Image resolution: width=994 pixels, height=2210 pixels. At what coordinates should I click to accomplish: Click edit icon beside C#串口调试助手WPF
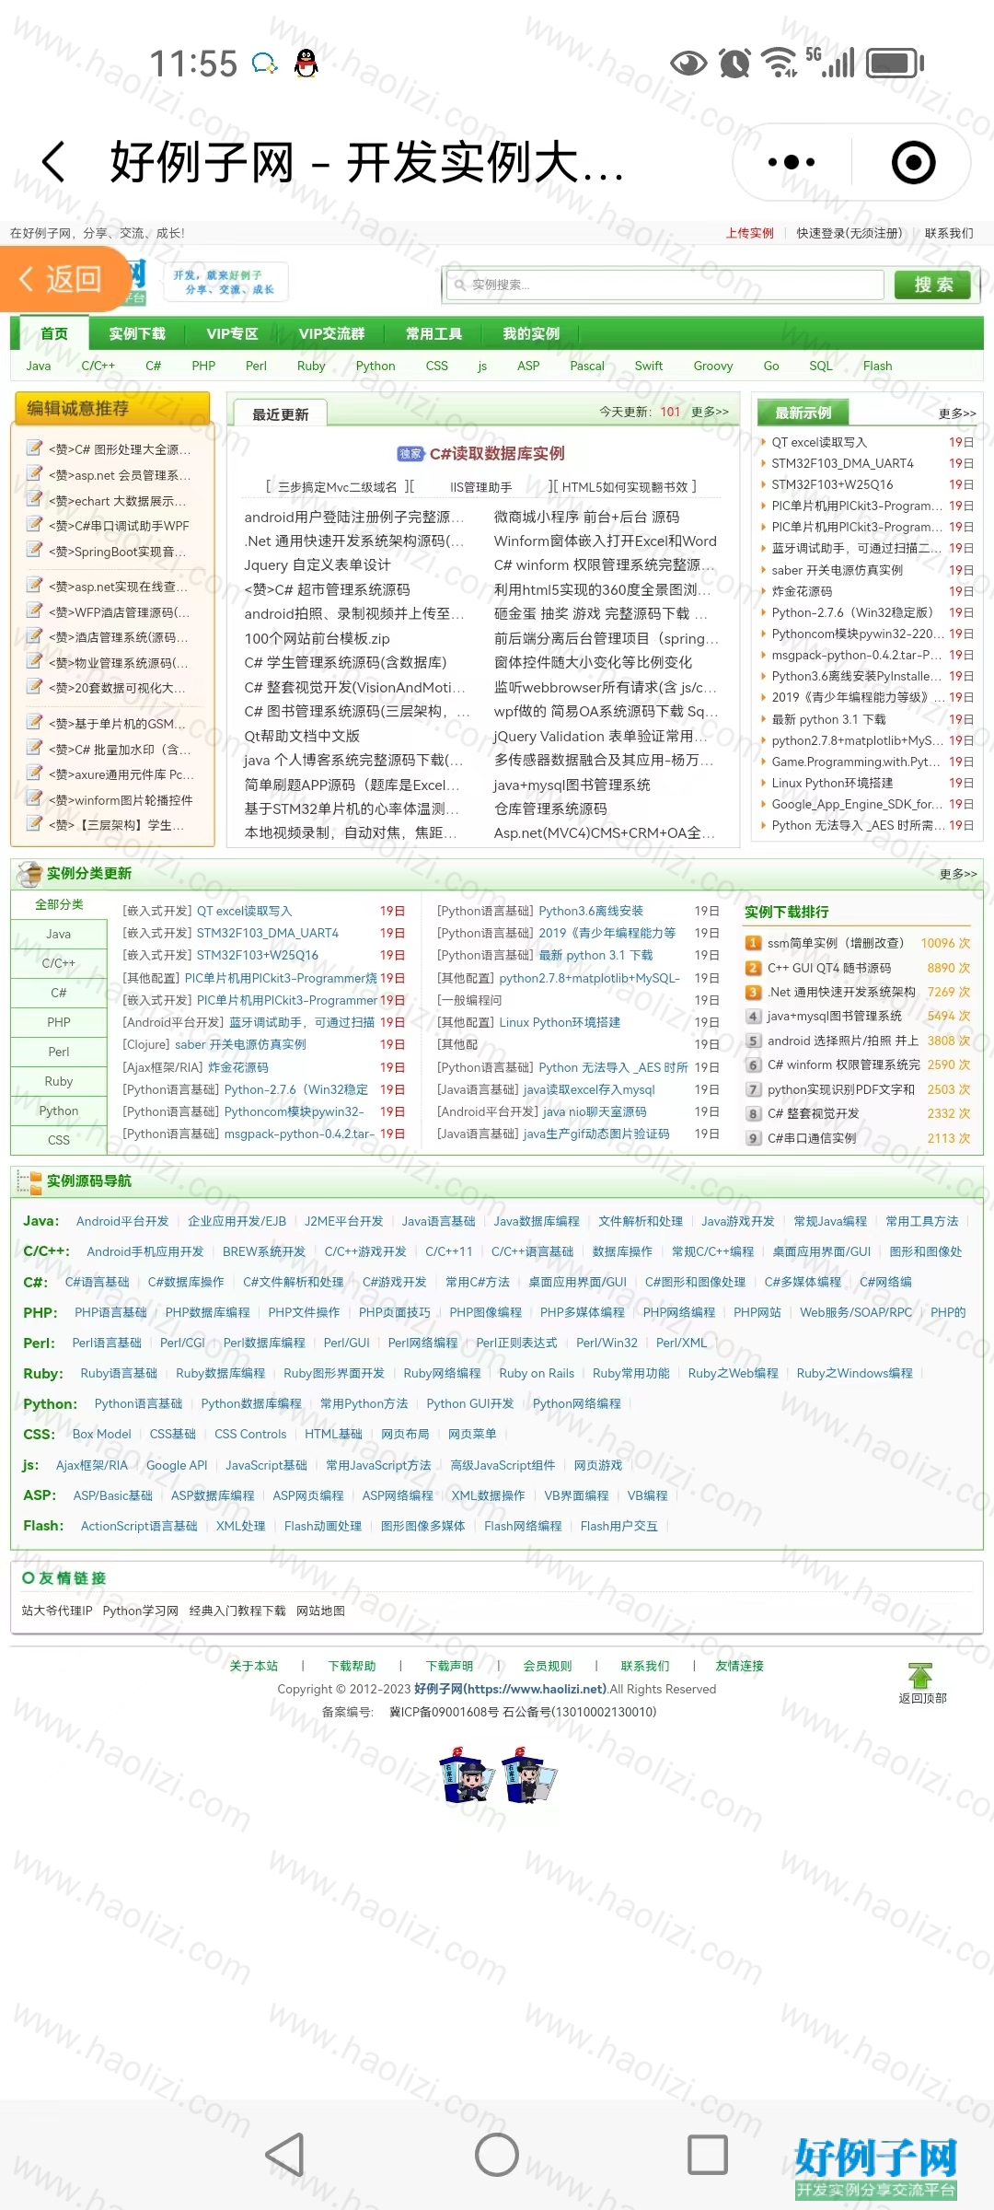[34, 525]
